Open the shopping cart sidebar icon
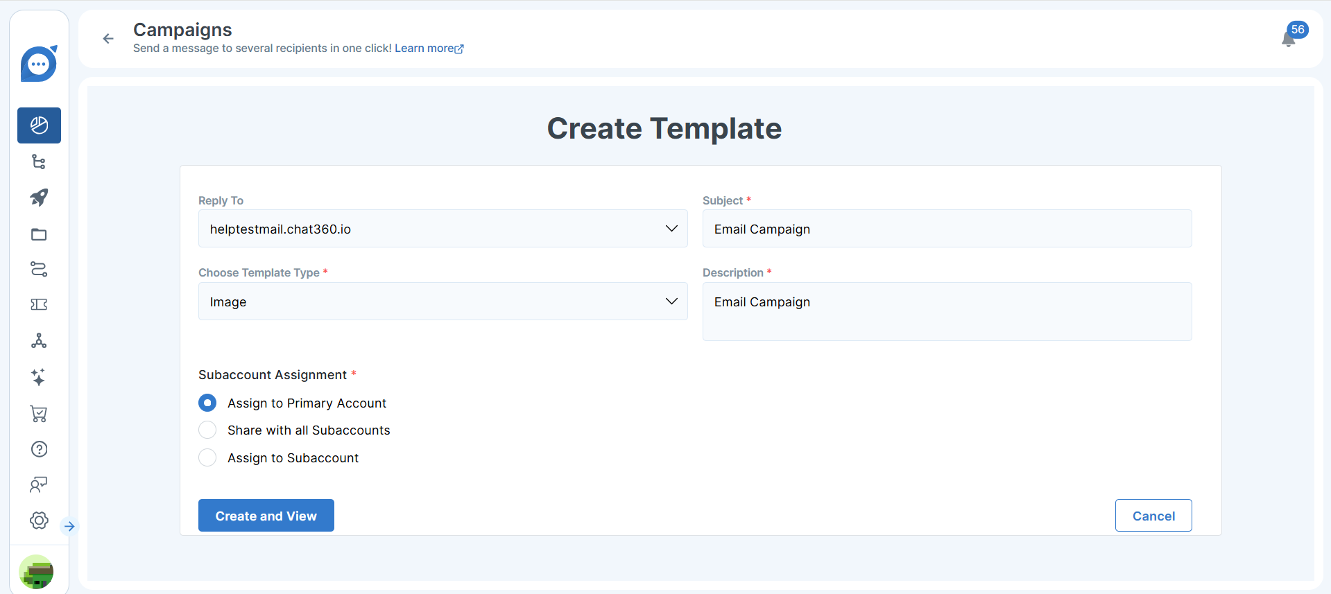1331x594 pixels. pos(39,414)
